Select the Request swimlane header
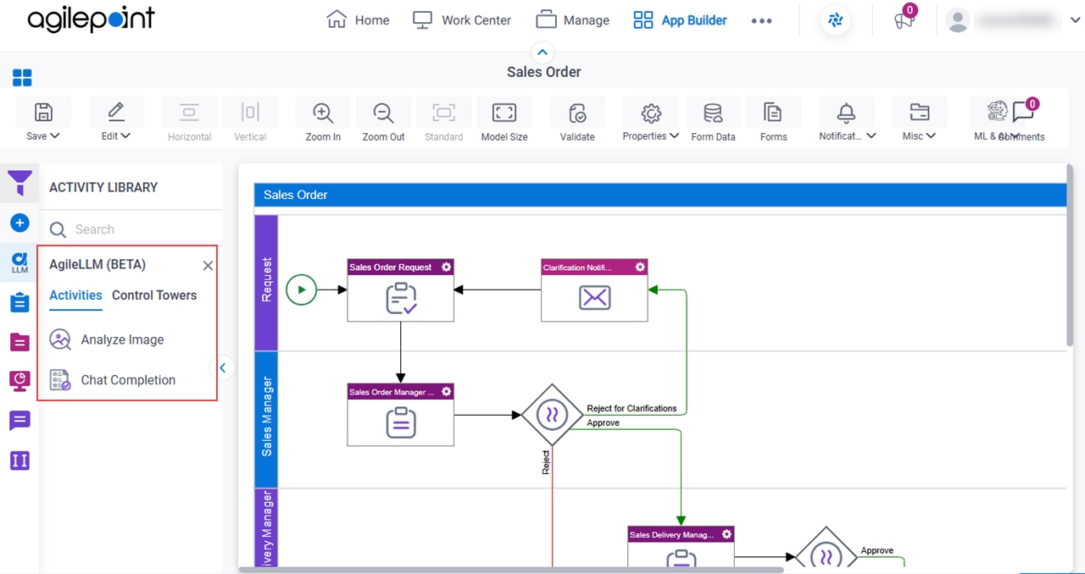This screenshot has width=1085, height=574. 266,281
